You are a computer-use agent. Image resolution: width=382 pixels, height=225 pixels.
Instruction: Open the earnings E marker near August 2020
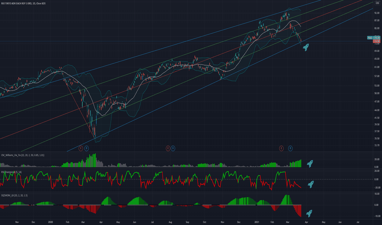pos(168,148)
